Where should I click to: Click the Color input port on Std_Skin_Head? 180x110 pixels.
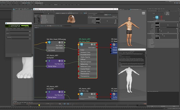[x=79, y=50]
